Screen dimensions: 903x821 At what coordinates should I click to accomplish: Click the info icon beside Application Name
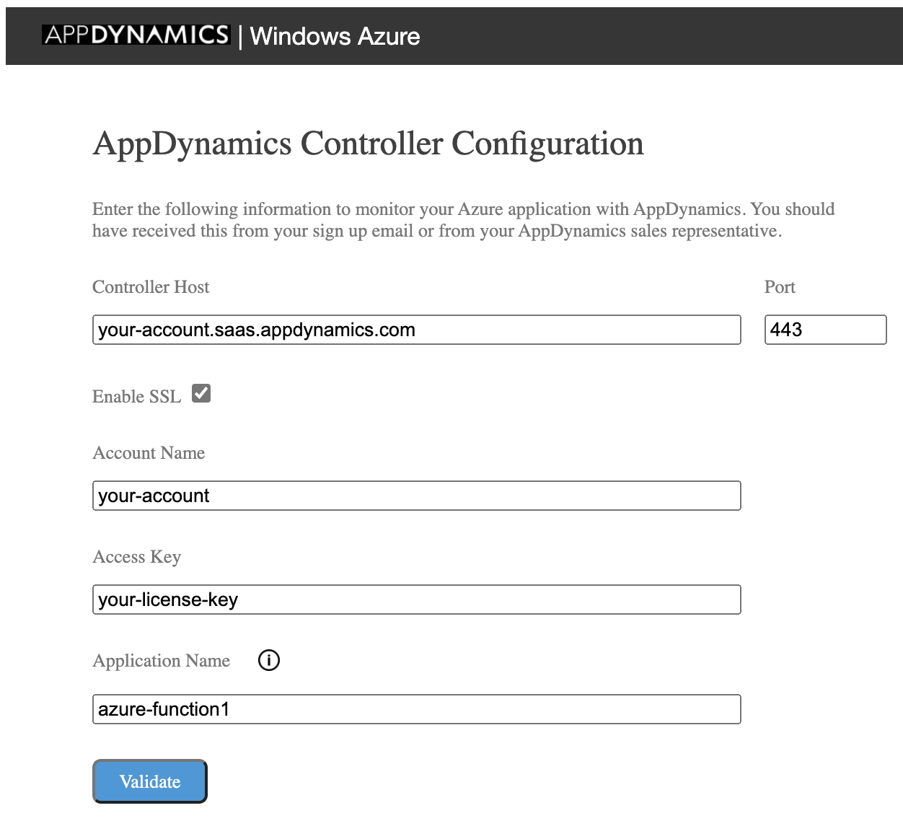(x=268, y=660)
